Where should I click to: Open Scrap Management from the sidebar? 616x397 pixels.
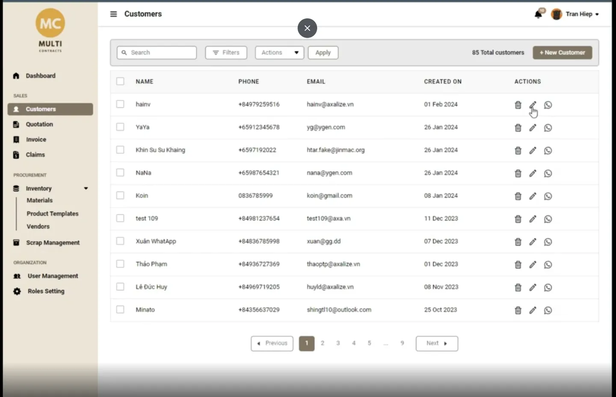pos(53,243)
